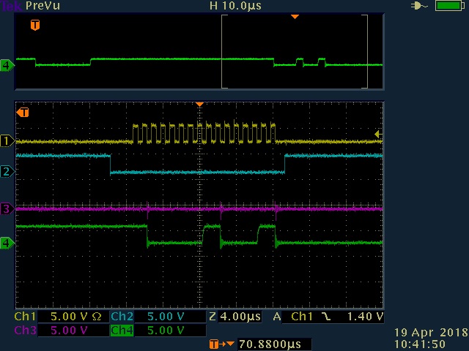The image size is (469, 351).
Task: Click the Ch4 marker in overview window
Action: tap(7, 65)
